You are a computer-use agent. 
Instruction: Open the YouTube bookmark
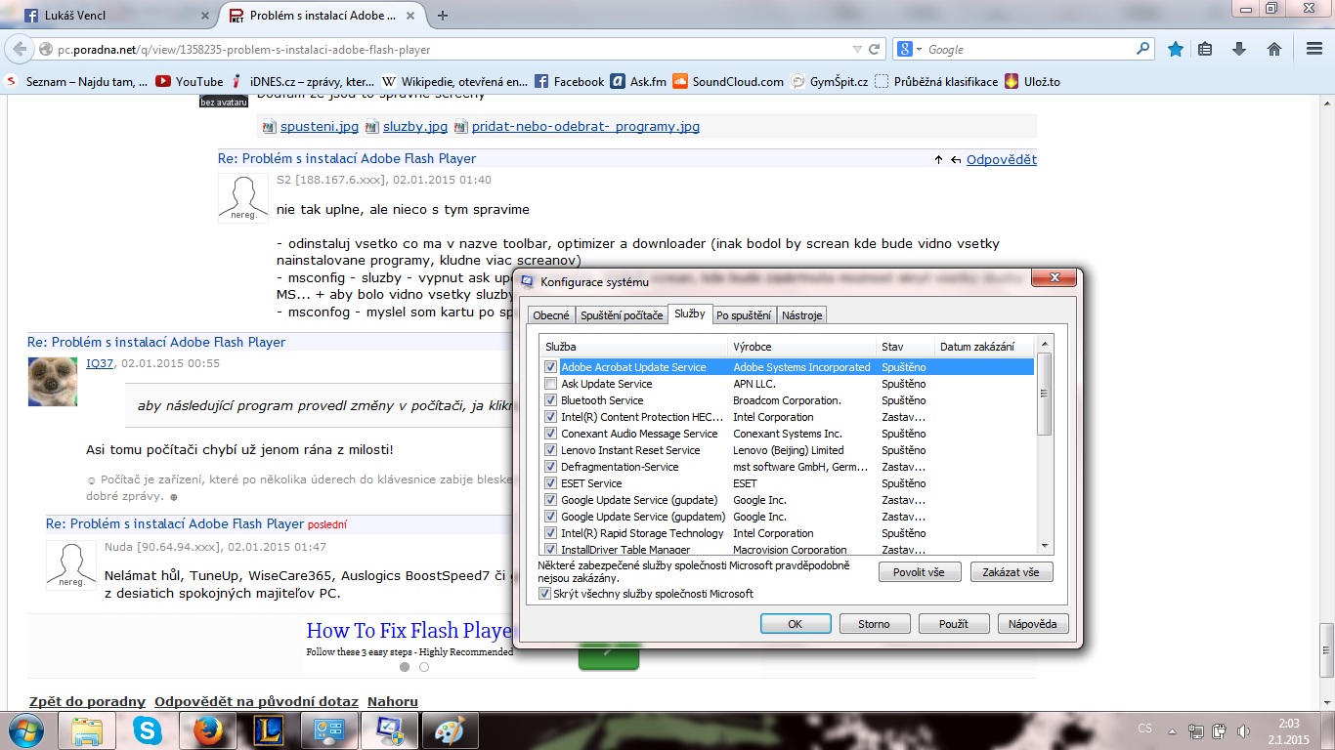click(x=190, y=82)
